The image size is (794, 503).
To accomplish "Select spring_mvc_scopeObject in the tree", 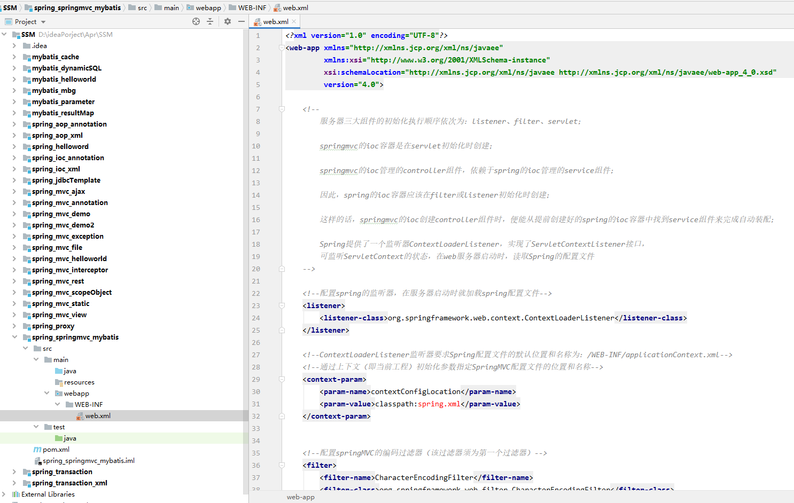I will click(72, 292).
